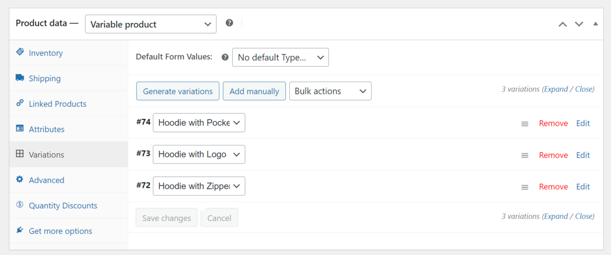Click the Generate variations button
The width and height of the screenshot is (611, 255).
pyautogui.click(x=178, y=91)
